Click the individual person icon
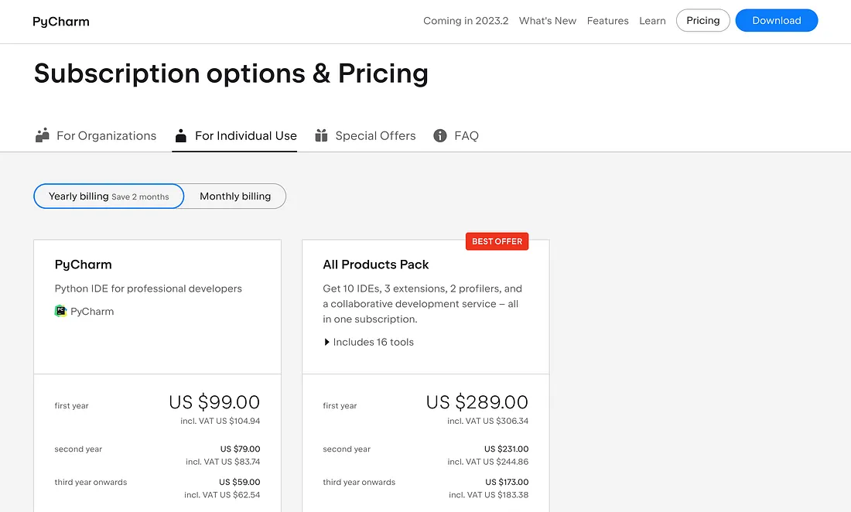Image resolution: width=851 pixels, height=512 pixels. pos(181,136)
